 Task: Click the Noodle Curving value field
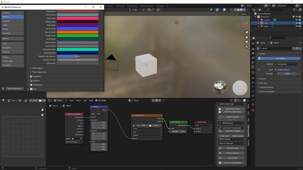point(78,60)
